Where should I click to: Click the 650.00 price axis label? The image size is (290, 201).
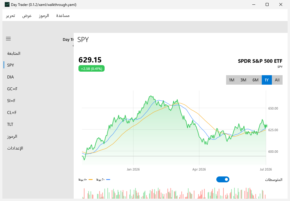click(273, 108)
